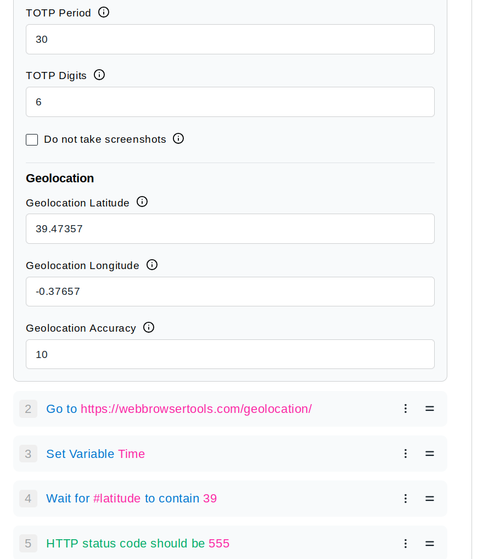477x559 pixels.
Task: Click the drag handle icon on step 5
Action: coord(430,543)
